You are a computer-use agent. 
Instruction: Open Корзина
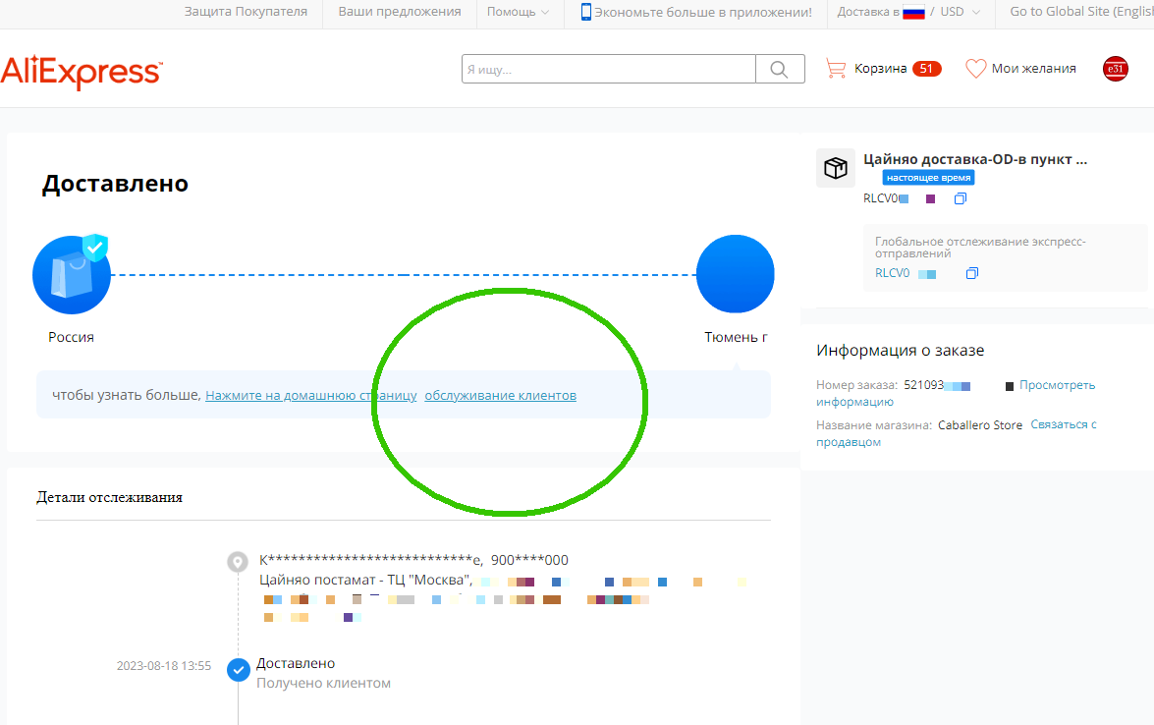pyautogui.click(x=880, y=69)
